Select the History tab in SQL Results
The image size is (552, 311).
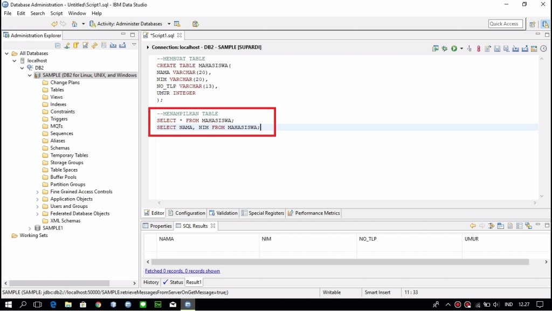tap(151, 282)
